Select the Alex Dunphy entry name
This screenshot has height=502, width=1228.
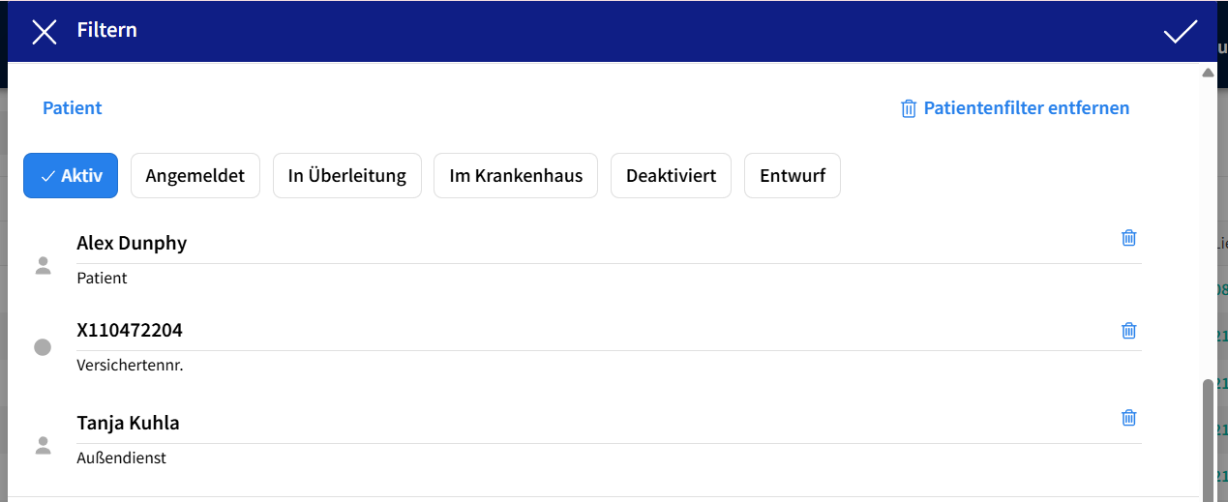click(132, 244)
